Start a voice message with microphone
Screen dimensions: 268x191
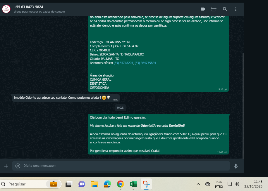[236, 166]
